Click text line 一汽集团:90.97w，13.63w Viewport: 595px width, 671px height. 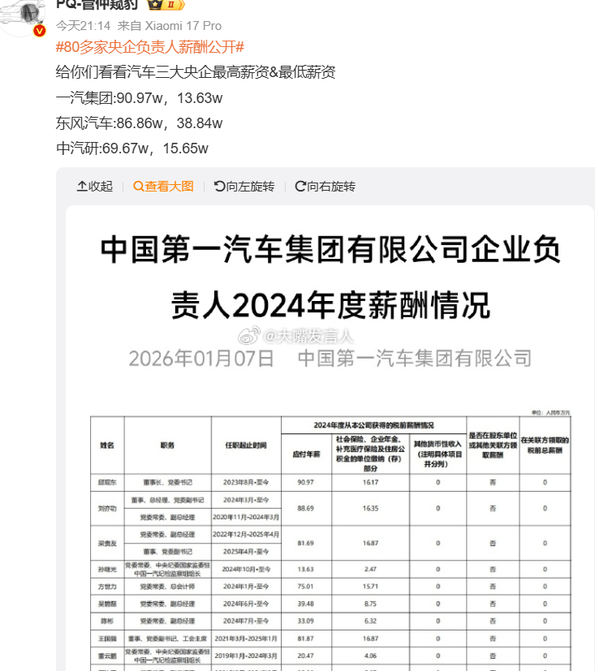[x=139, y=98]
